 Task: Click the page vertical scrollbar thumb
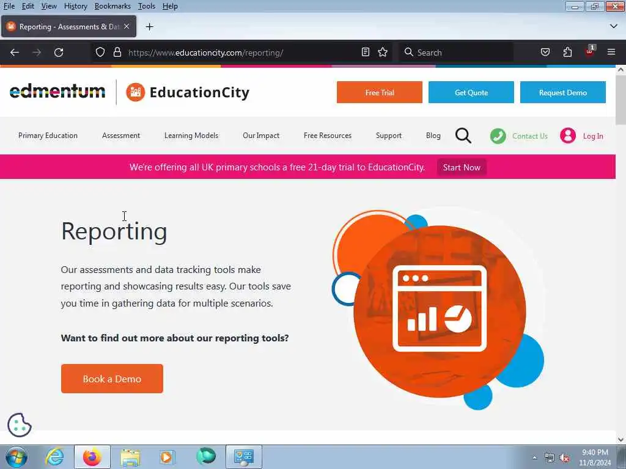621,100
